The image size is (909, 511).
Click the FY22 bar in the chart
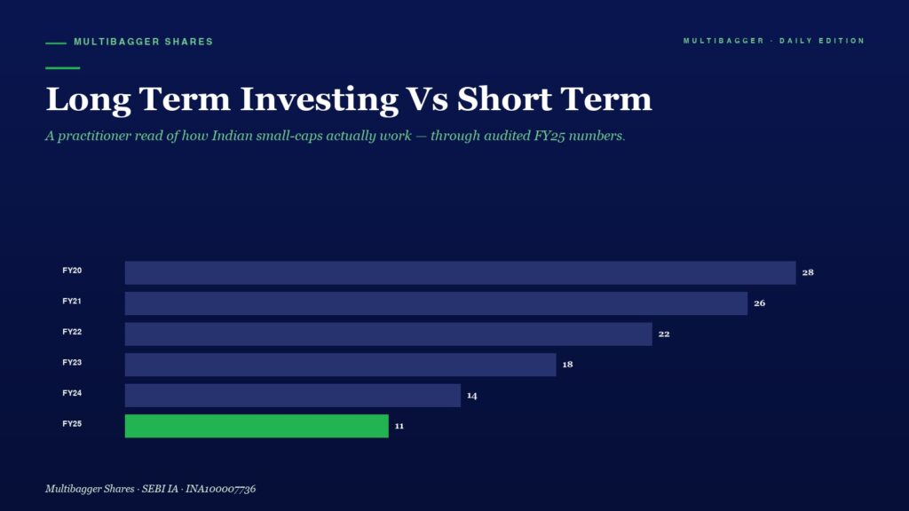click(389, 334)
